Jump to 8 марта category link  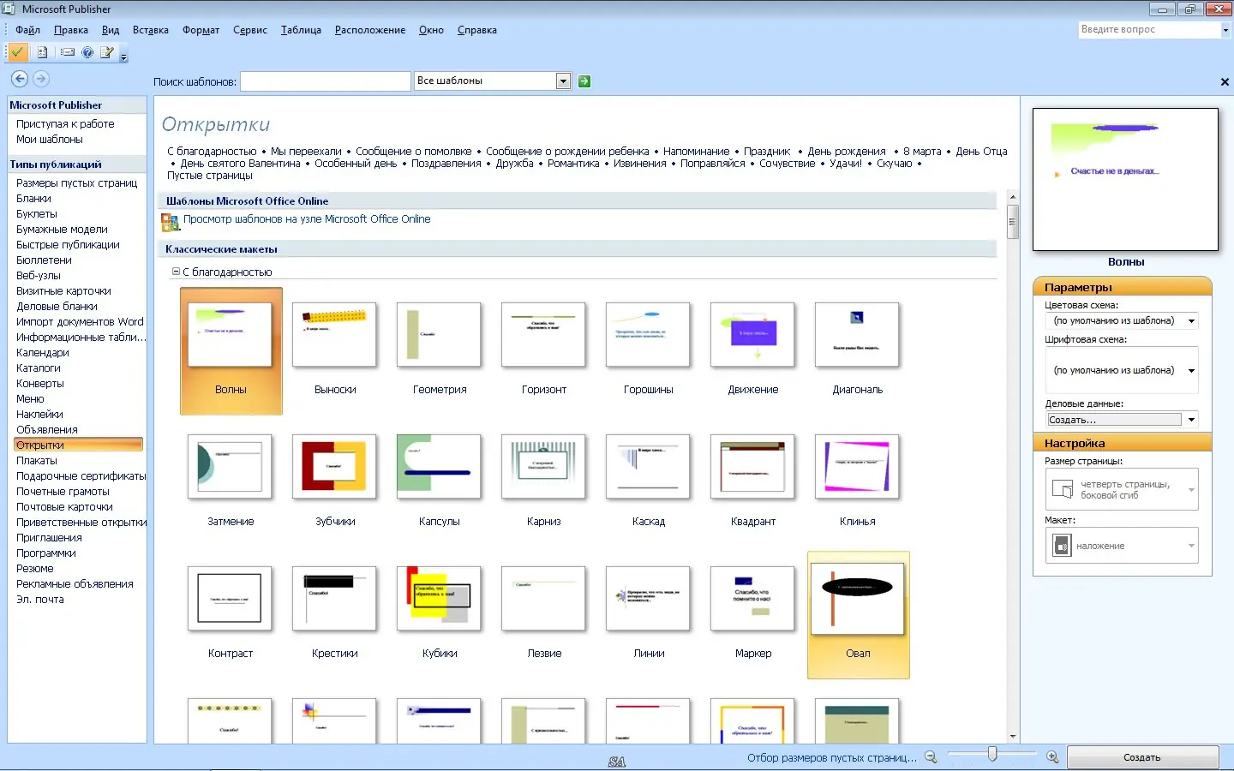(922, 152)
